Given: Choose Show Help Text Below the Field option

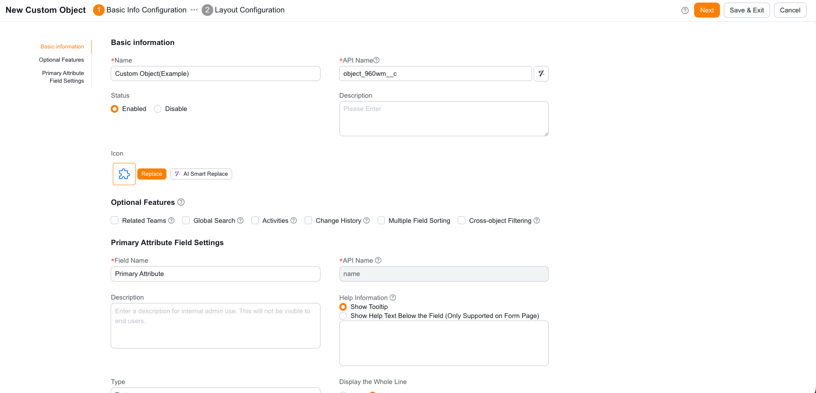Looking at the screenshot, I should 343,316.
